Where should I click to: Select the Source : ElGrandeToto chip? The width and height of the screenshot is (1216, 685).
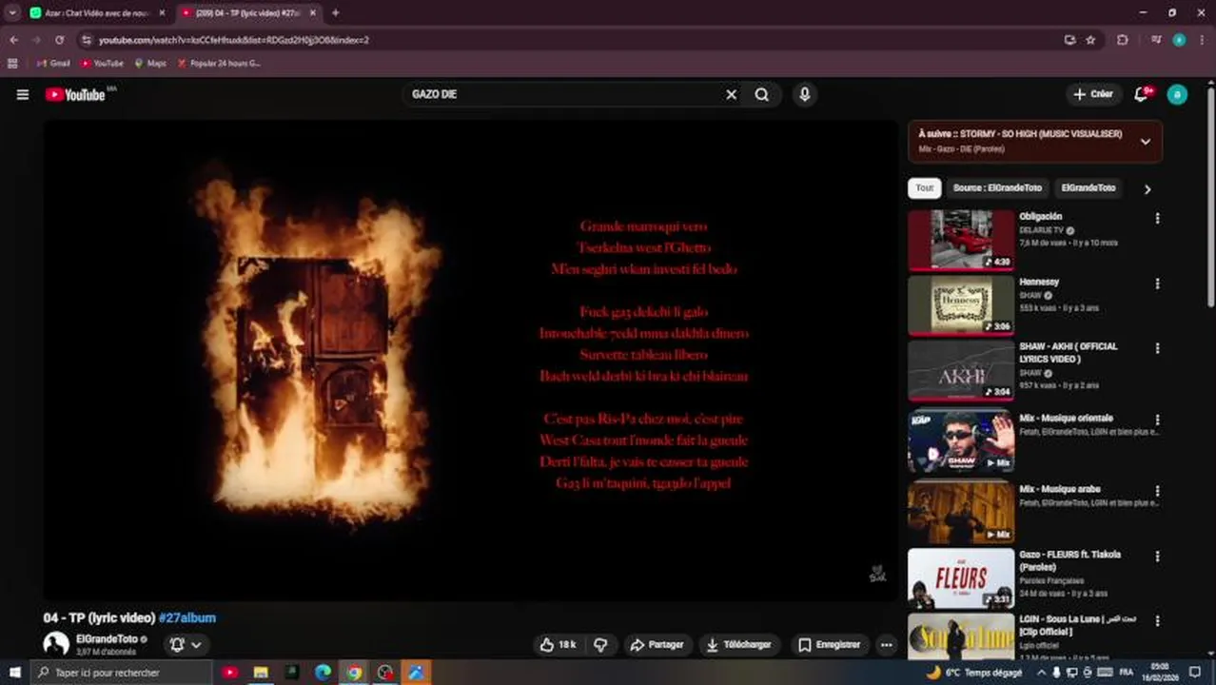pos(997,188)
